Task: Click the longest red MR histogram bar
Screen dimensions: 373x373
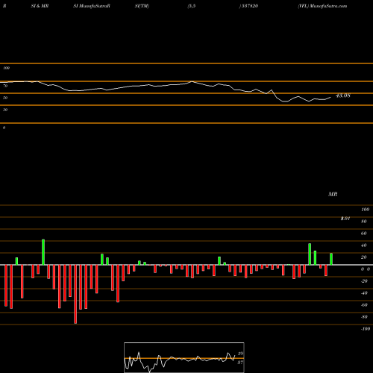Action: pos(75,294)
